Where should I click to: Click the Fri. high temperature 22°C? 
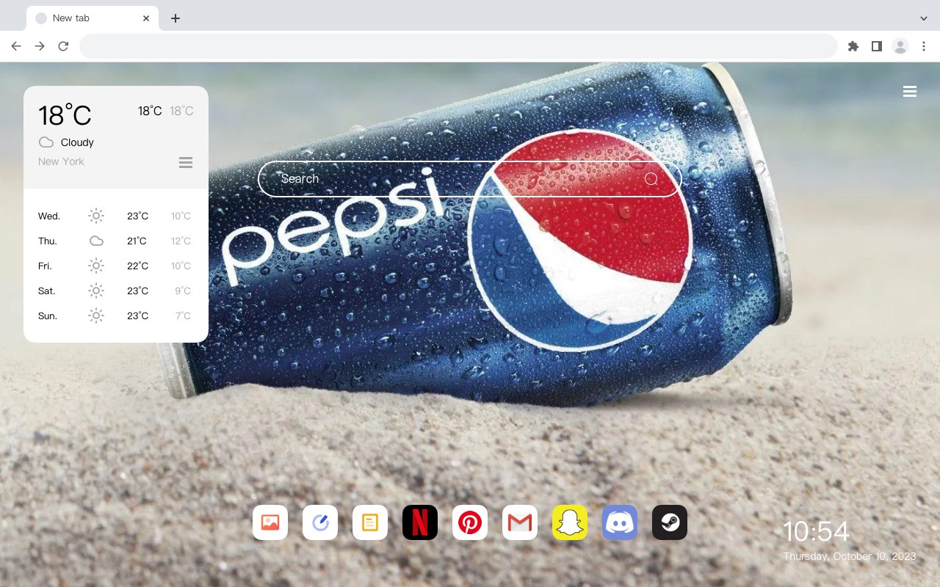click(137, 266)
